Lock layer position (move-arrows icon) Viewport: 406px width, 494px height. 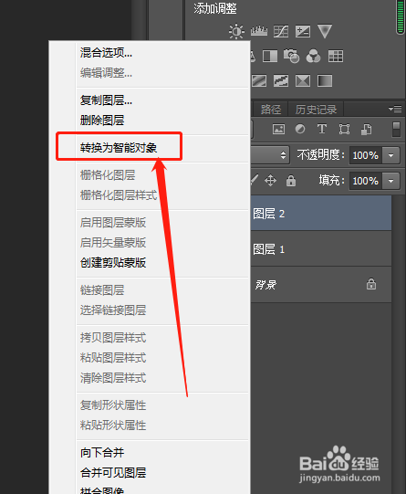(270, 181)
